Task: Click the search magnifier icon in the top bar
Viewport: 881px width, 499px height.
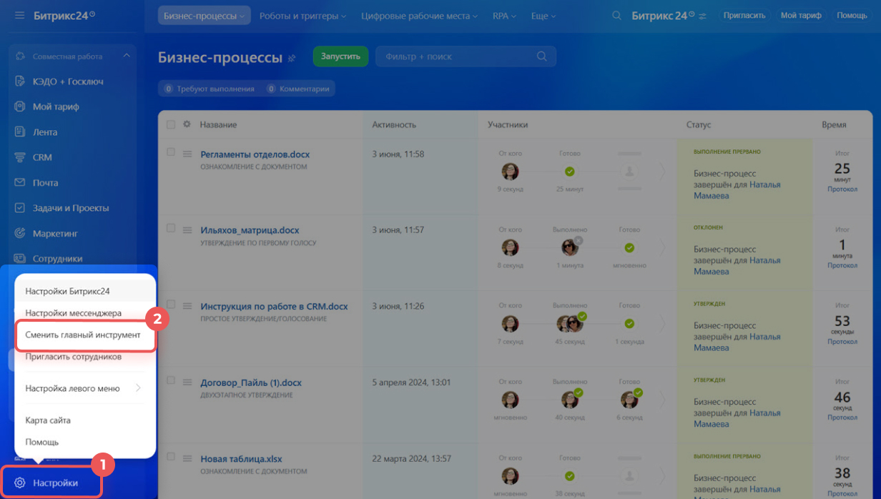Action: click(616, 15)
